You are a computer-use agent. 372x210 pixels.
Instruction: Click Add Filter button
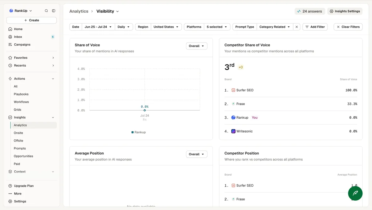click(315, 27)
